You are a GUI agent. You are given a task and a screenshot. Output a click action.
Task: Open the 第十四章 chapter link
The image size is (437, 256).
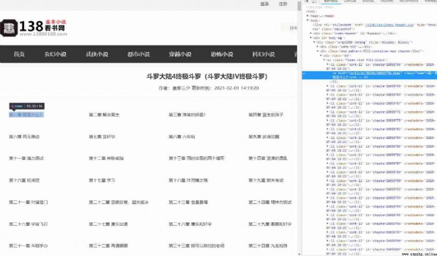268,158
